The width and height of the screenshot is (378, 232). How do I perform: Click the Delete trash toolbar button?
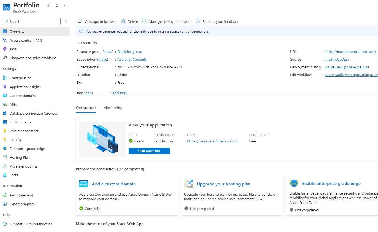(129, 21)
